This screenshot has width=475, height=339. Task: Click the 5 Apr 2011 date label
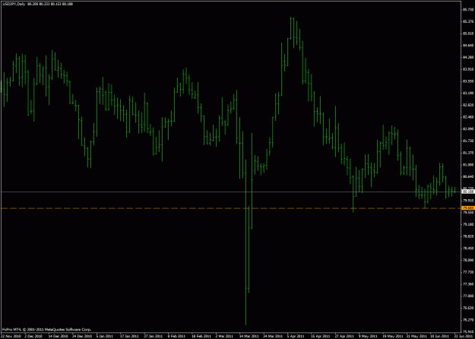pyautogui.click(x=296, y=336)
